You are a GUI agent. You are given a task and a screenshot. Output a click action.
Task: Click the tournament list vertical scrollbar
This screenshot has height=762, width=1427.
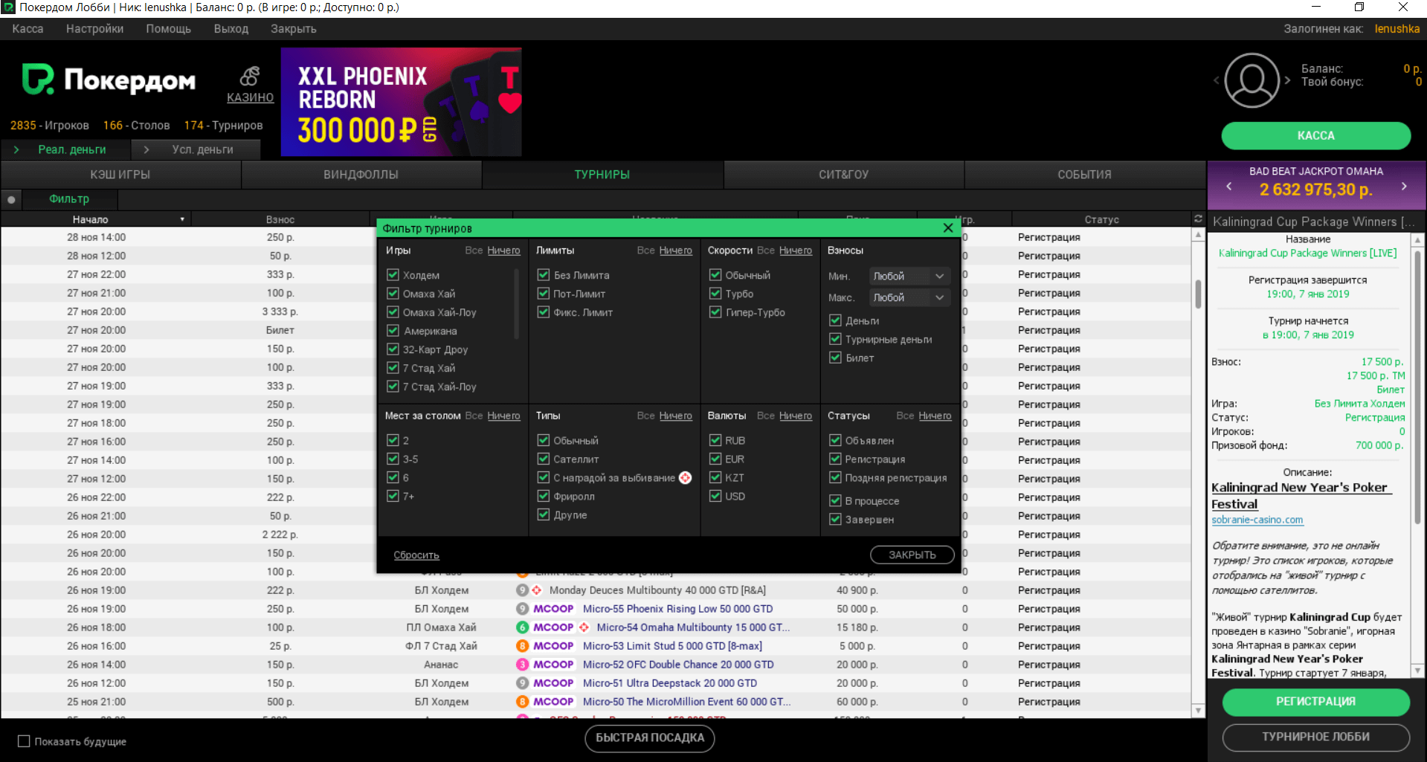(x=1198, y=294)
